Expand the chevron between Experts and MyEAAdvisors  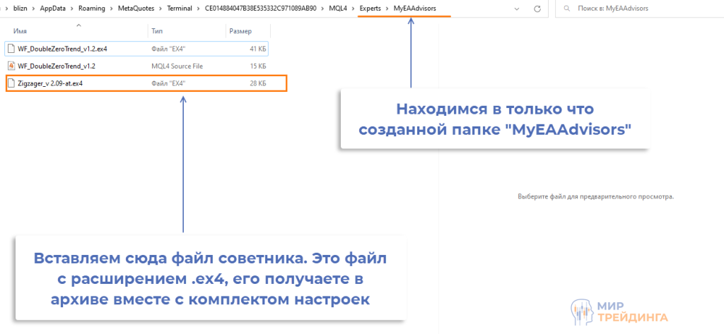pos(387,8)
